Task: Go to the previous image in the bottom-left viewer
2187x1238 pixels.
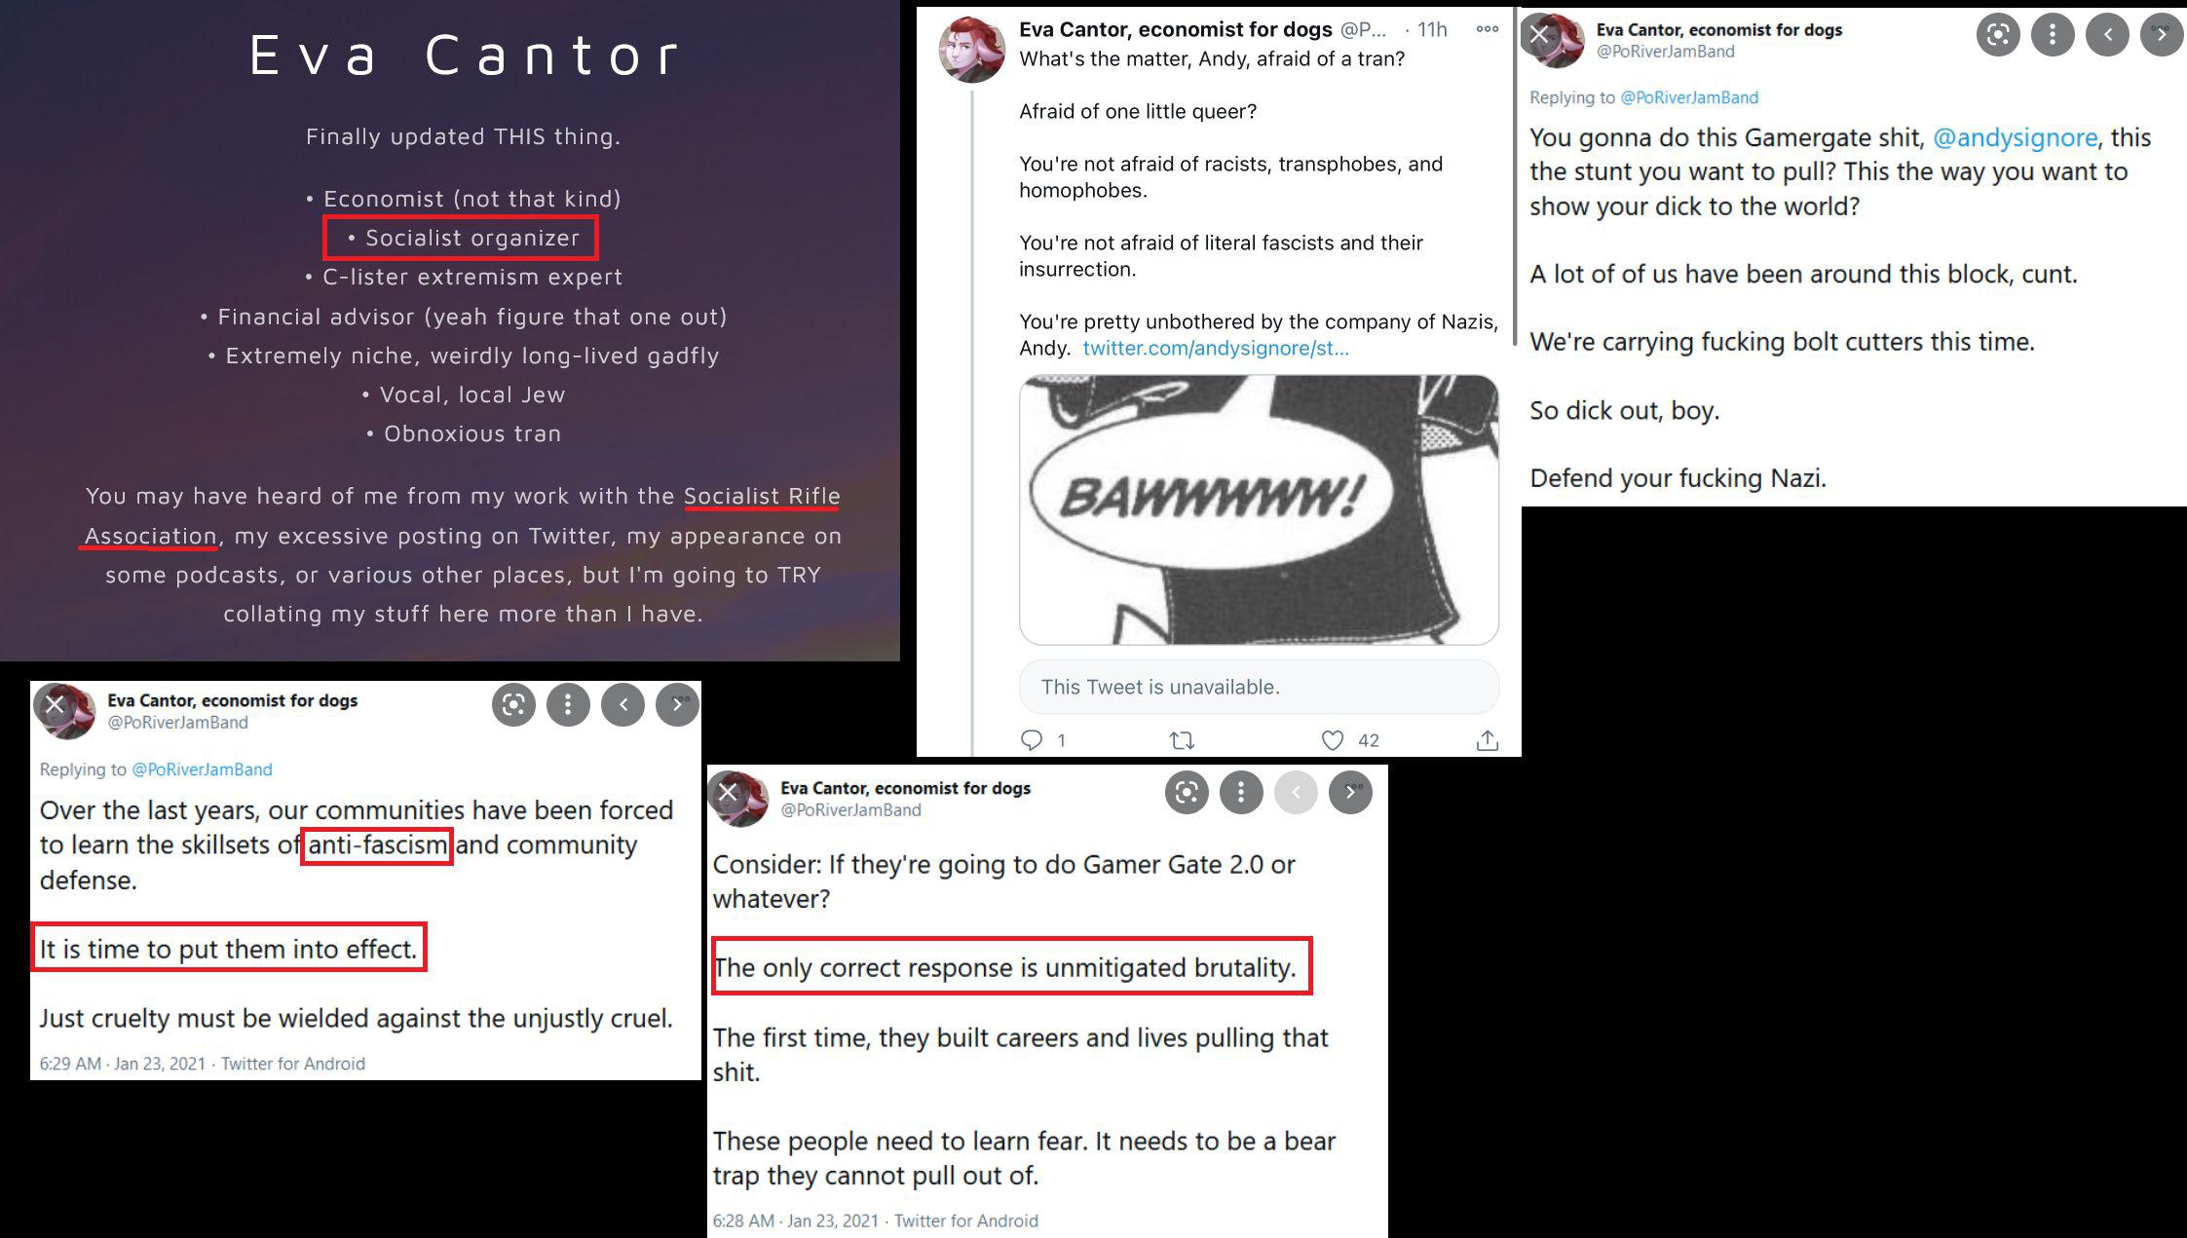Action: [622, 704]
